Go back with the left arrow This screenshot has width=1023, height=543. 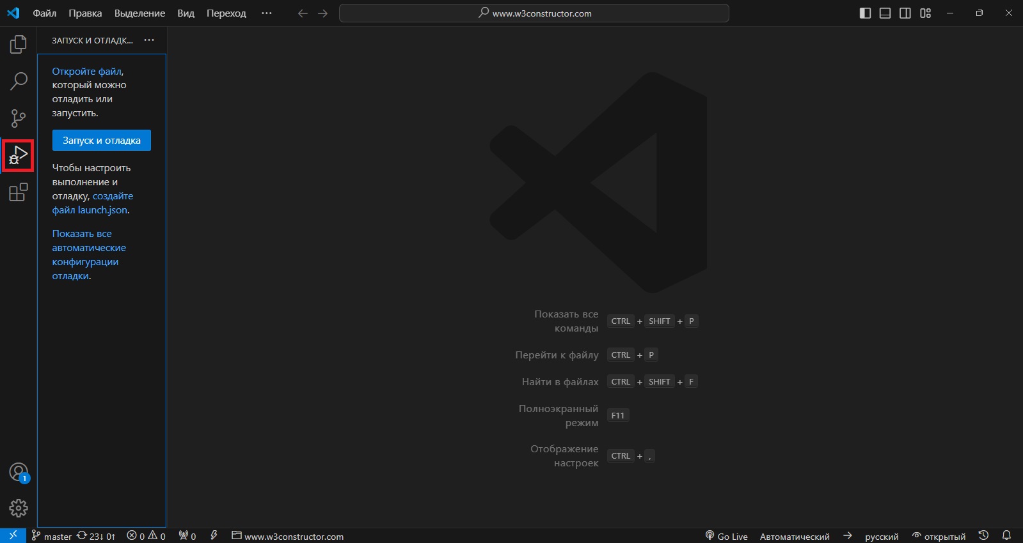pyautogui.click(x=303, y=13)
